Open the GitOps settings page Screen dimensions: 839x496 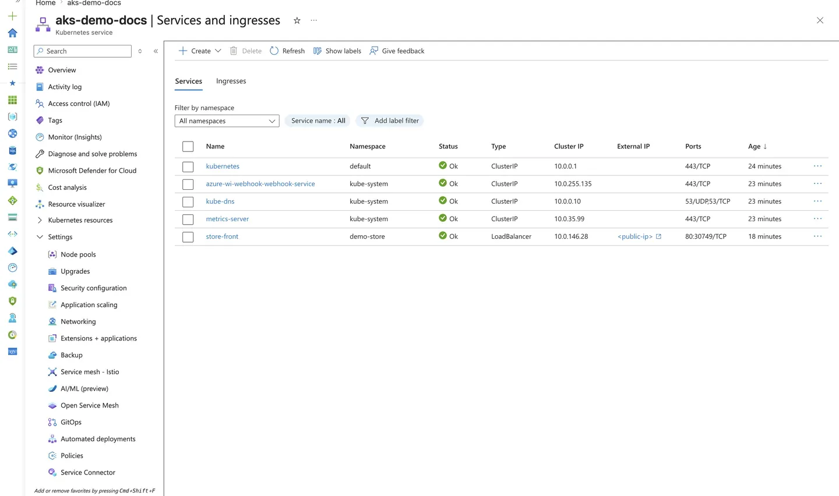pyautogui.click(x=71, y=422)
